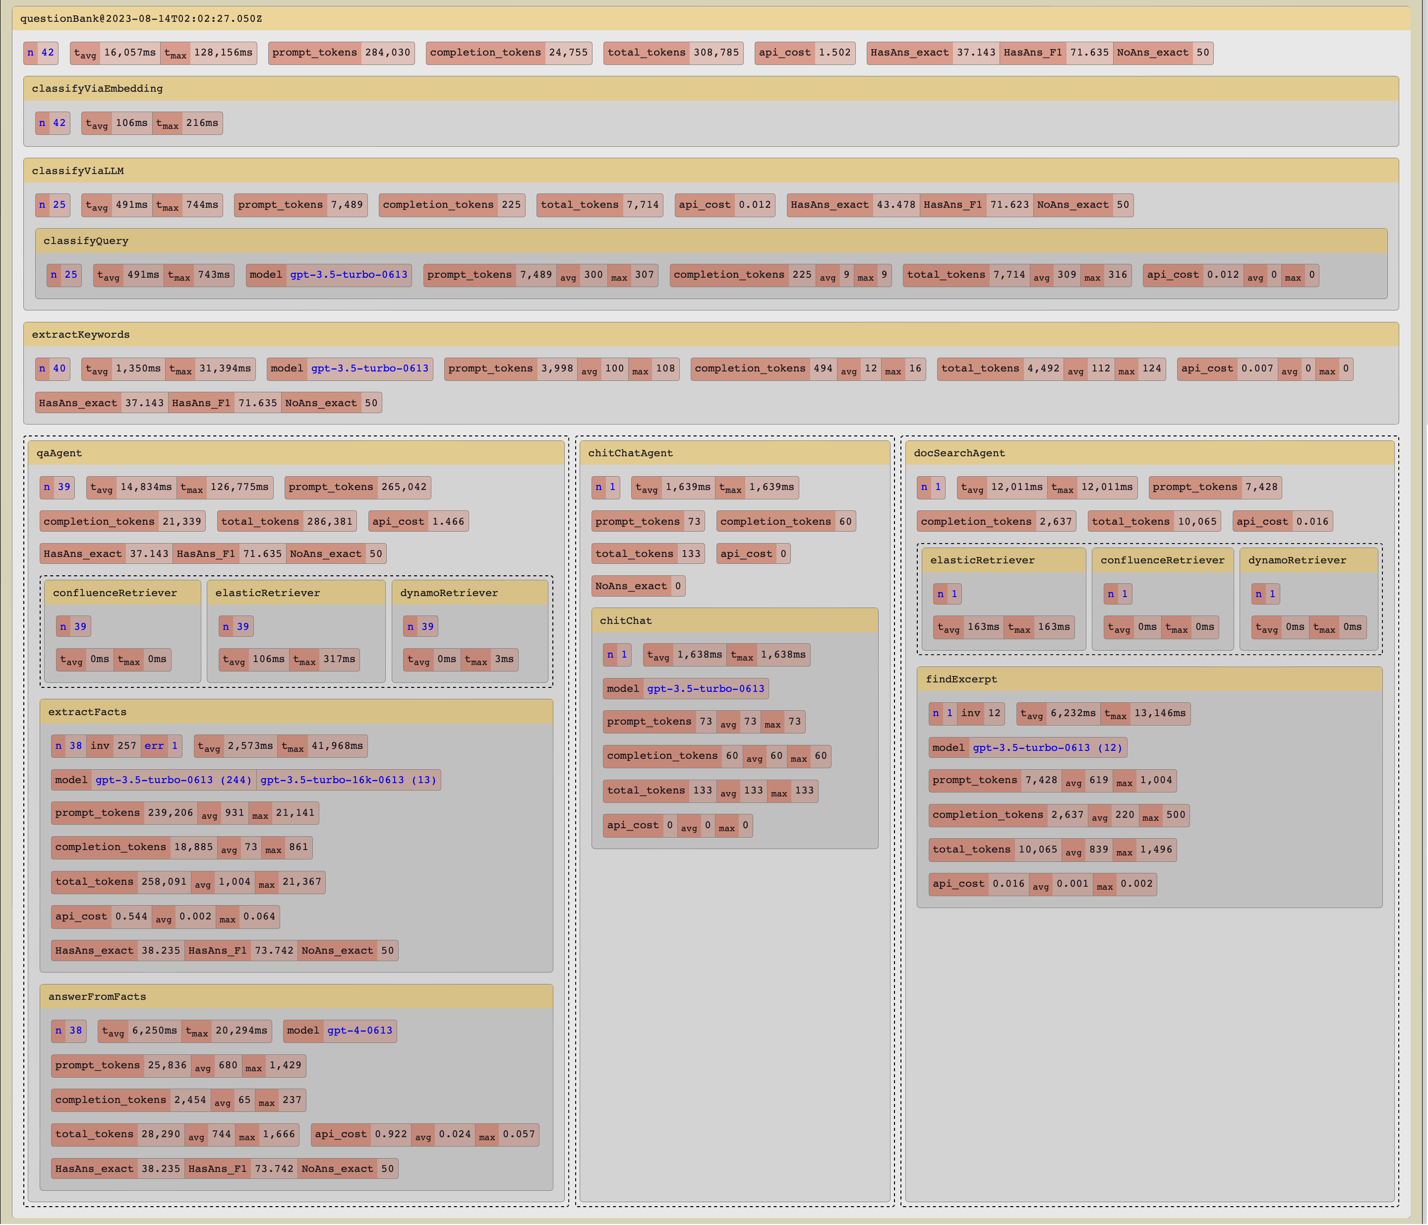Open the gpt-4-0613 model link in answerFromFacts
The width and height of the screenshot is (1428, 1225).
click(359, 1031)
